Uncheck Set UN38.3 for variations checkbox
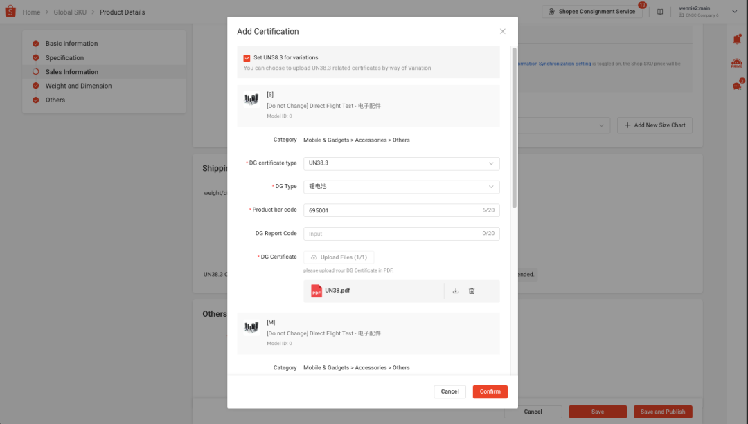The image size is (748, 424). point(247,58)
